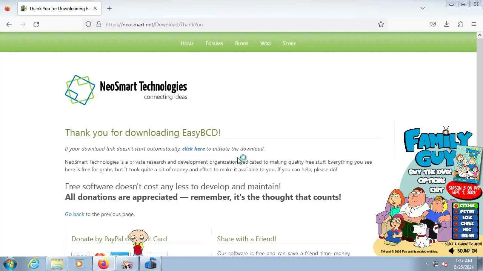Select Meg in the character list
Viewport: 483px width, 271px height.
(466, 230)
